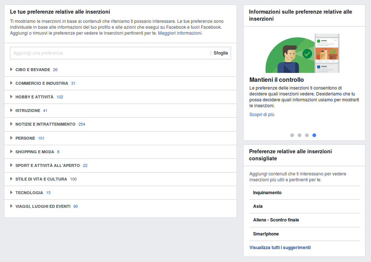This screenshot has width=371, height=262.
Task: Expand Notizie e intrattenimento category
Action: [45, 124]
